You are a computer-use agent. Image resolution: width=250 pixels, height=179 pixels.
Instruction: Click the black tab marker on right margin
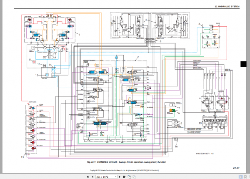(x=243, y=64)
